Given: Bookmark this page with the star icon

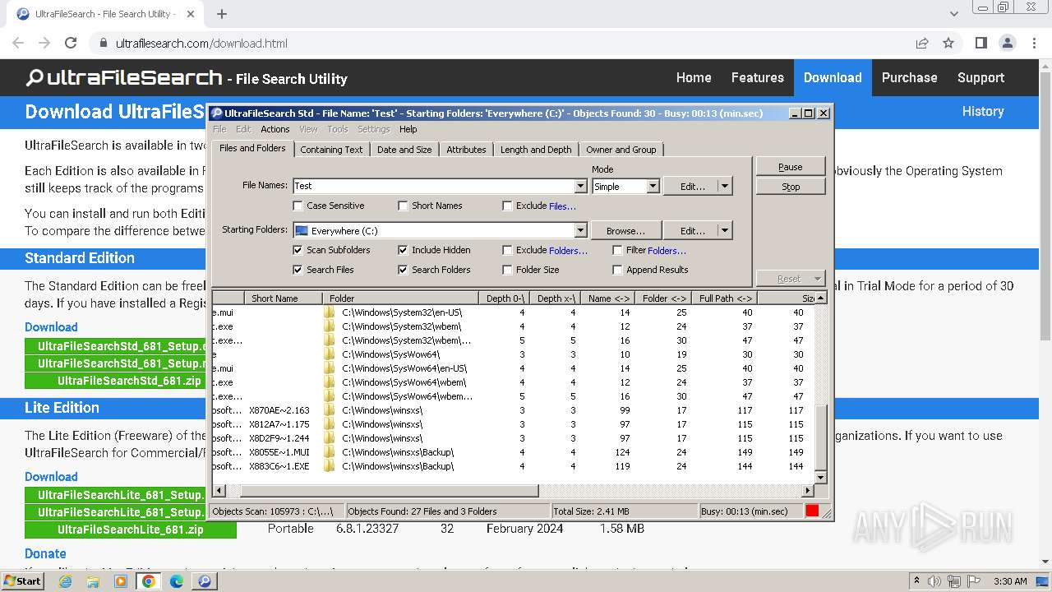Looking at the screenshot, I should [x=948, y=43].
